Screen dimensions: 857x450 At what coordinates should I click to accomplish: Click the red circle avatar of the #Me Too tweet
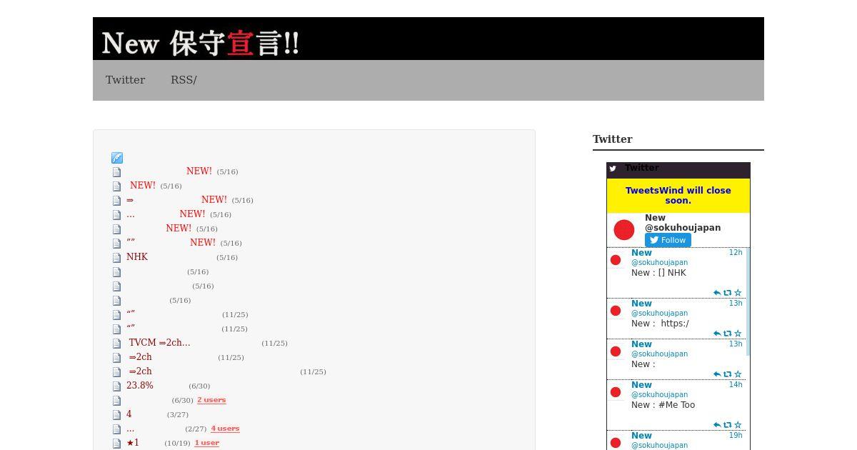pyautogui.click(x=616, y=392)
